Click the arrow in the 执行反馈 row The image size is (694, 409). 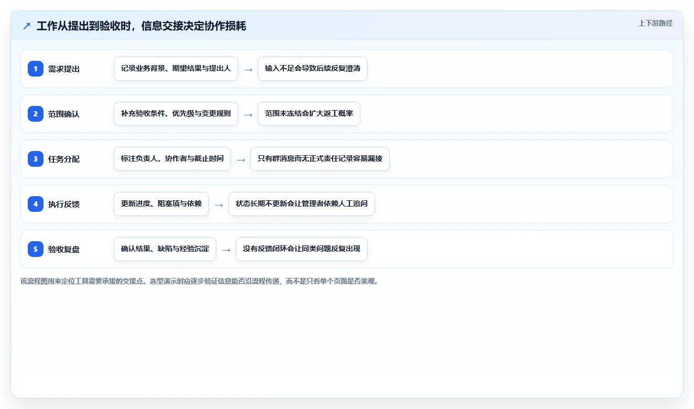coord(219,204)
